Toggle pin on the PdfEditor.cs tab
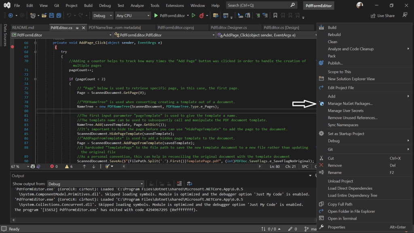 (77, 28)
